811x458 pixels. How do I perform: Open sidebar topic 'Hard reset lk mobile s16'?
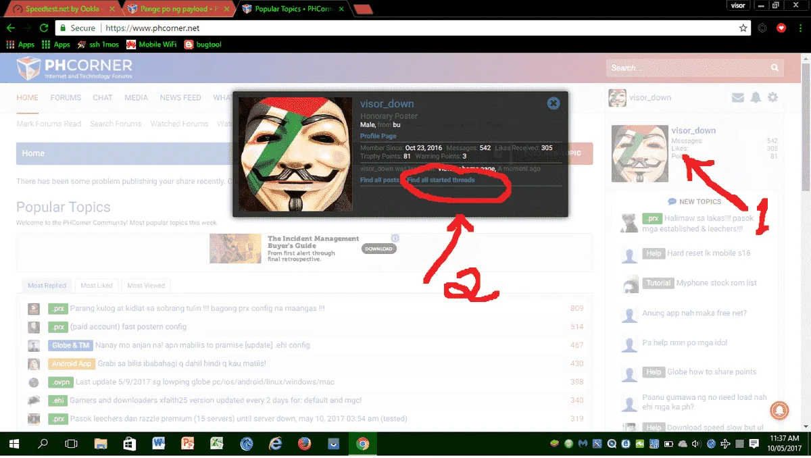tap(708, 253)
